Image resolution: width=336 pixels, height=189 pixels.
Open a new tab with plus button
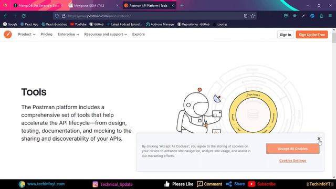[182, 6]
